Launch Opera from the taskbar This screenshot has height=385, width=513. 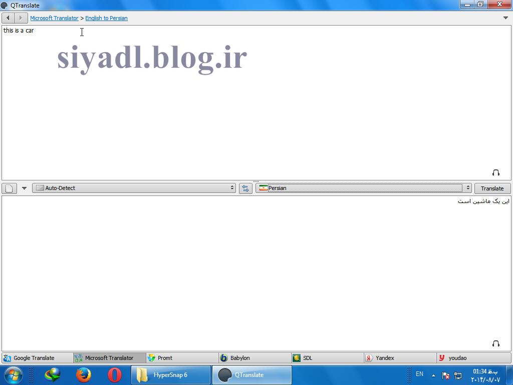(x=115, y=375)
